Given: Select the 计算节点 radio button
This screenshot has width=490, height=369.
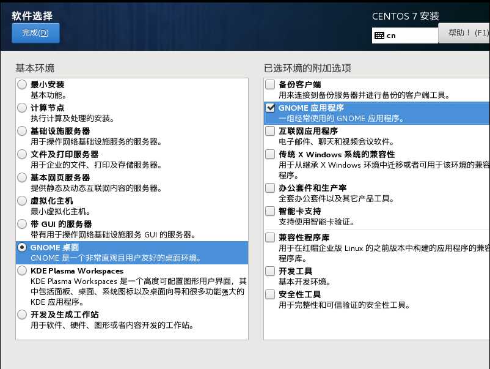Looking at the screenshot, I should pos(22,108).
